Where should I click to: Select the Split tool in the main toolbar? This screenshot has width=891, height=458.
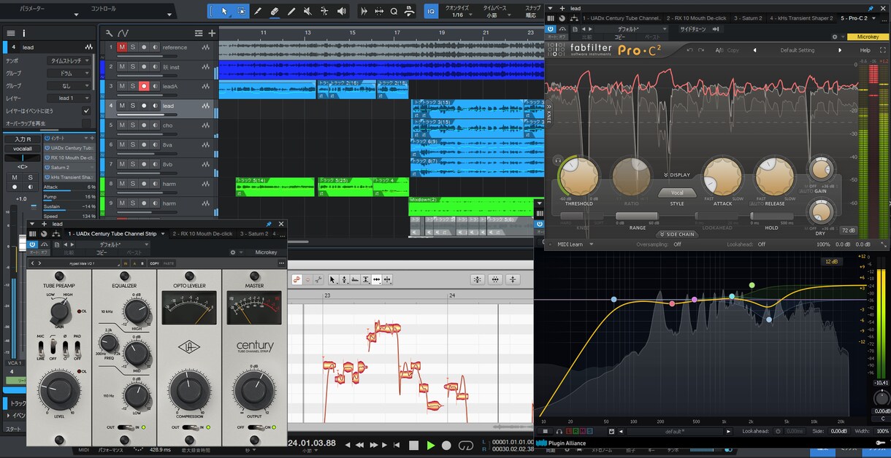click(258, 11)
